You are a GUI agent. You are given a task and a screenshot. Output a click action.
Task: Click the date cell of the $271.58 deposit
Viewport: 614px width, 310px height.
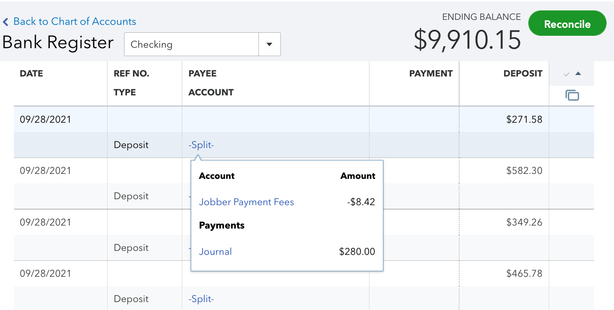45,119
